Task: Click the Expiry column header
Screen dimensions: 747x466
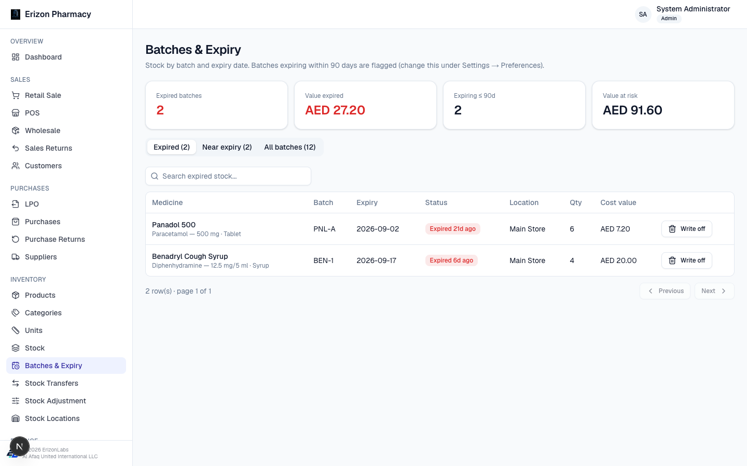Action: tap(367, 202)
